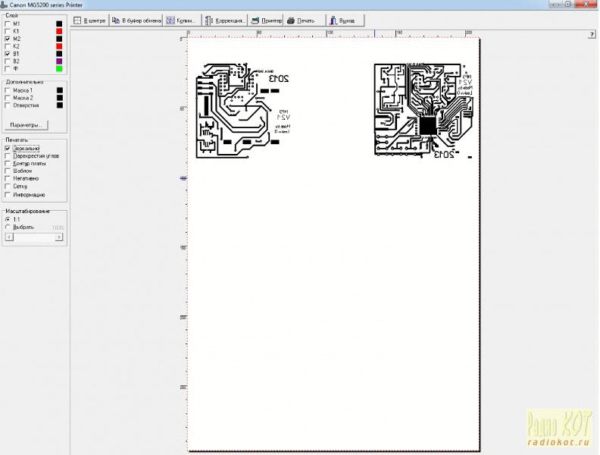Select the 'Выбрать' custom scale option

click(8, 227)
